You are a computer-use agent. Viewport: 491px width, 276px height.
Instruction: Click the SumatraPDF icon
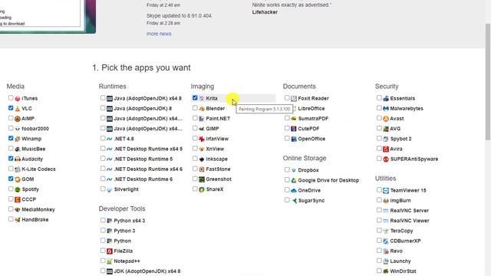(x=294, y=119)
